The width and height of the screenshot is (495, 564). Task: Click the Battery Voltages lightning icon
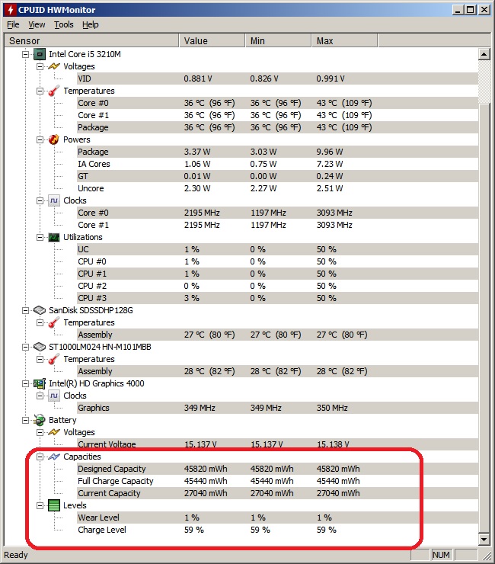[54, 432]
